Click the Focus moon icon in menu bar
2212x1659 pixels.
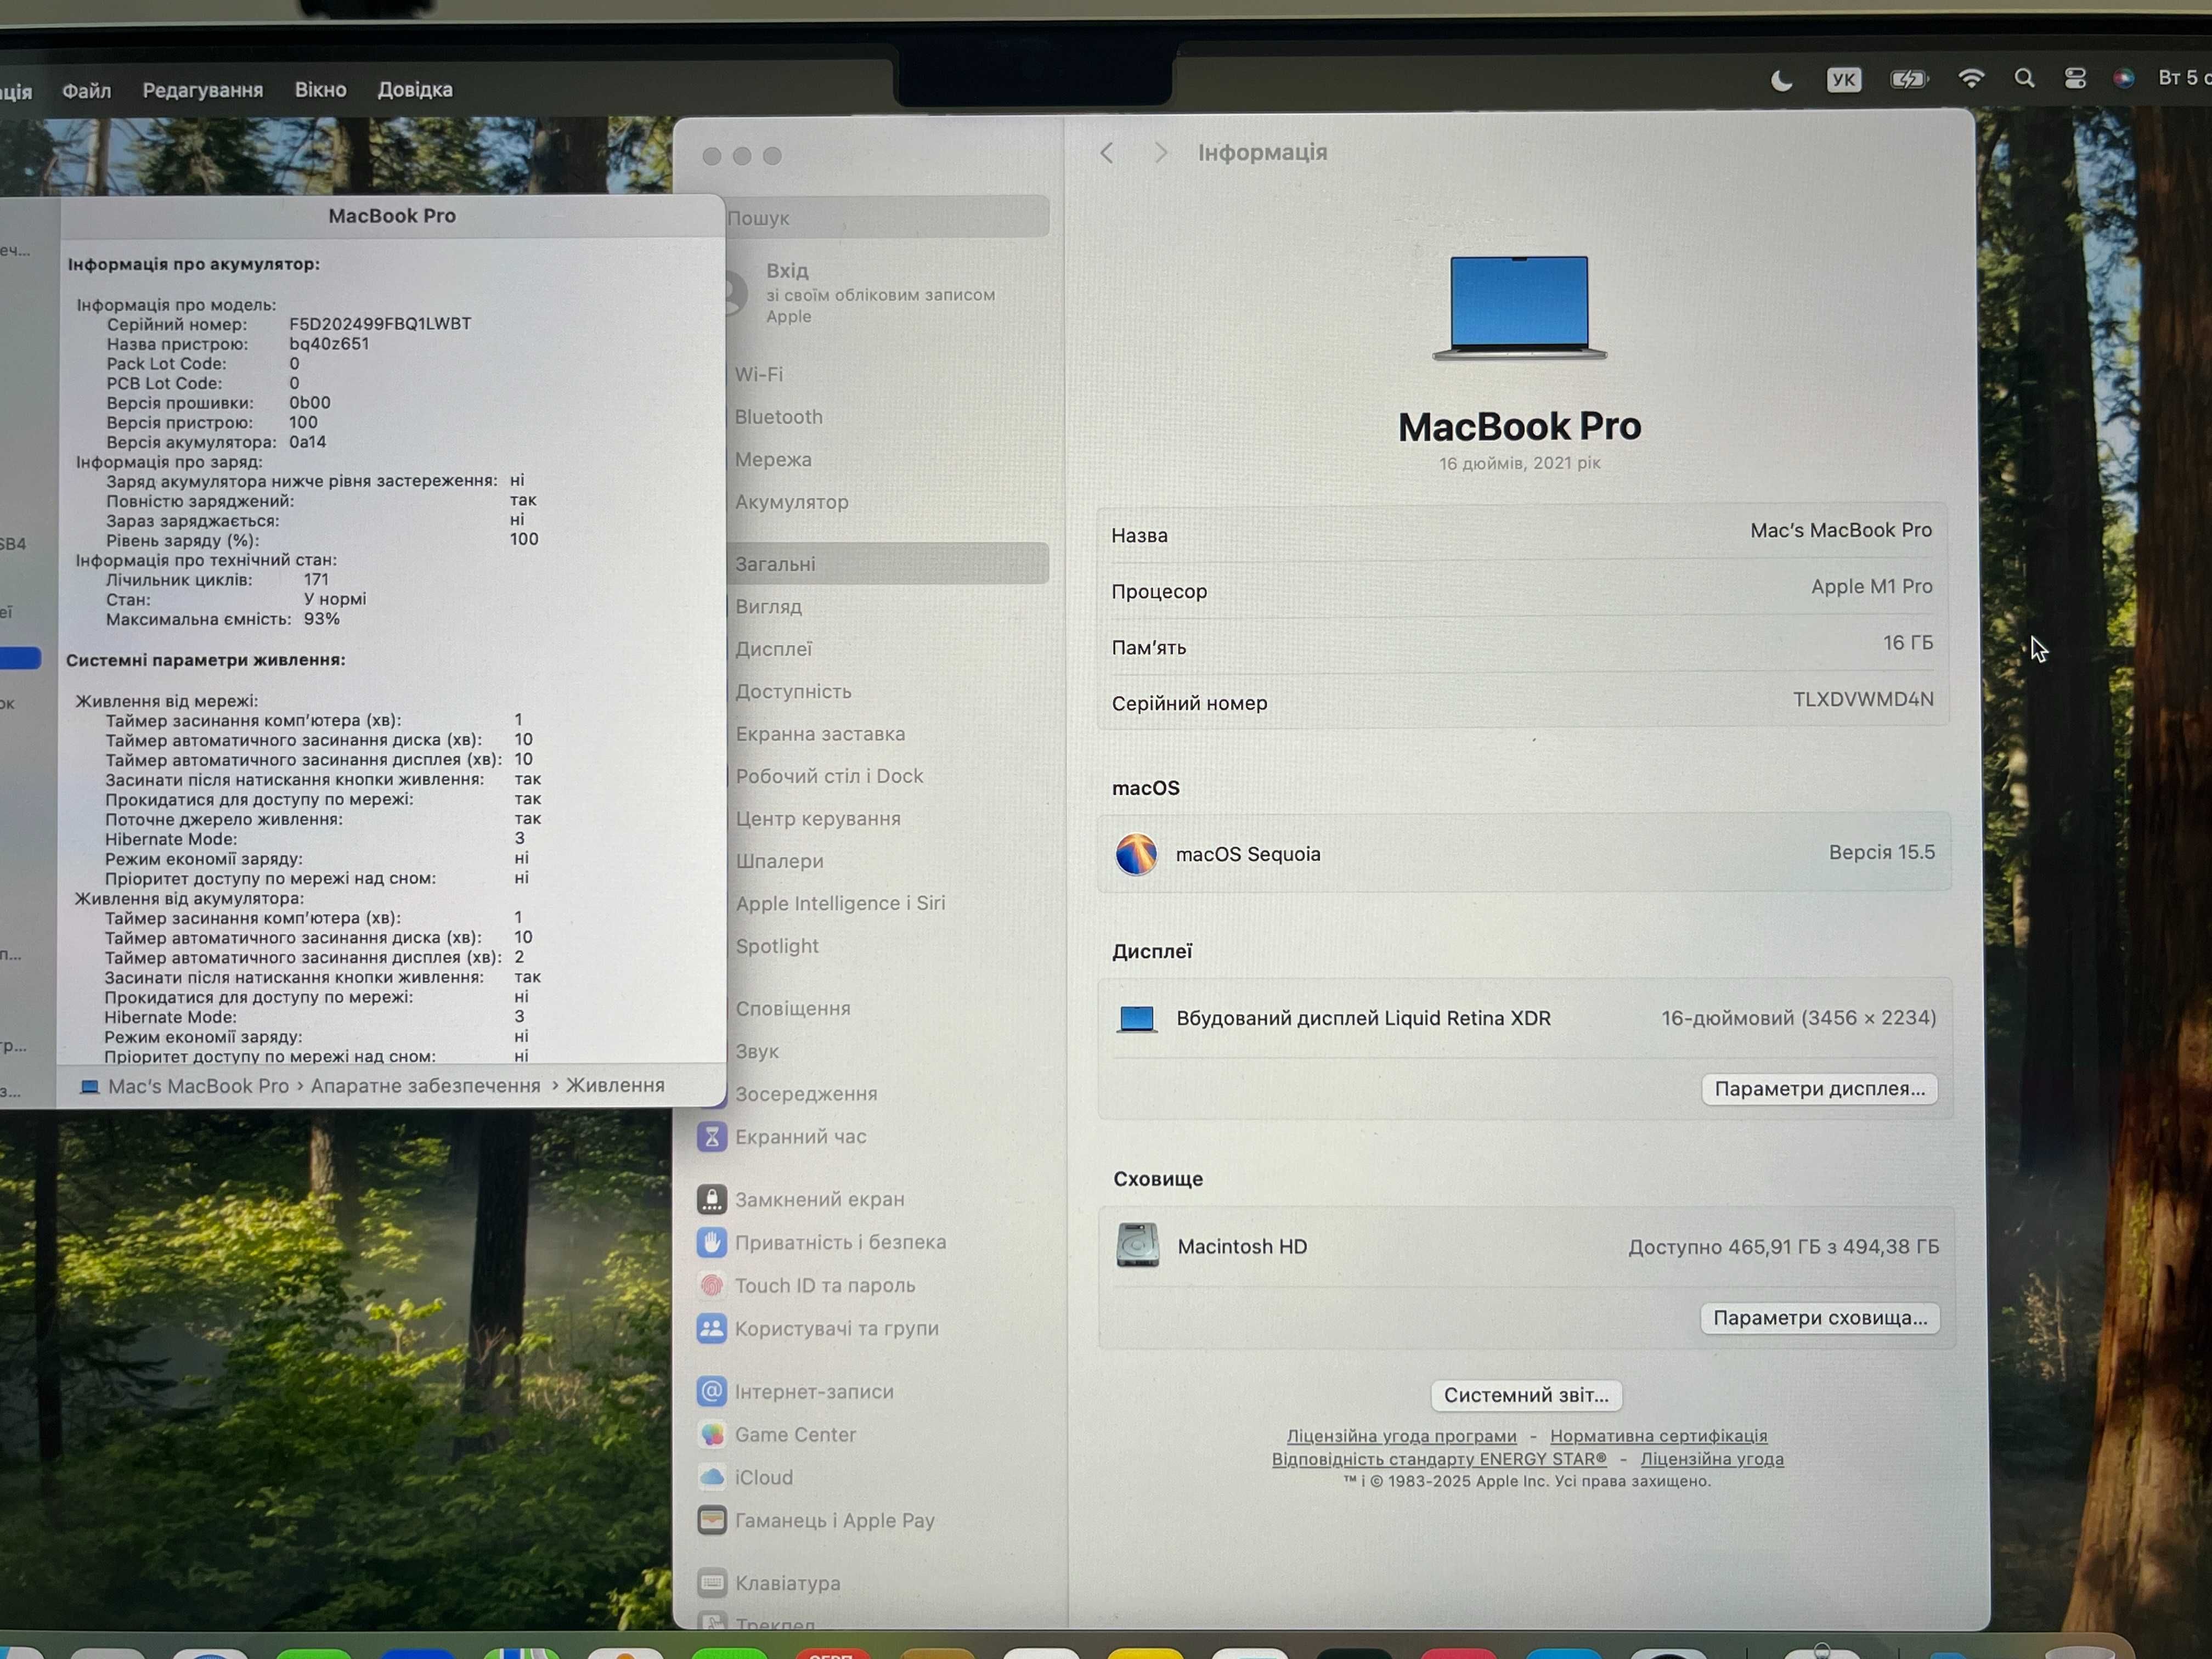[x=1781, y=80]
